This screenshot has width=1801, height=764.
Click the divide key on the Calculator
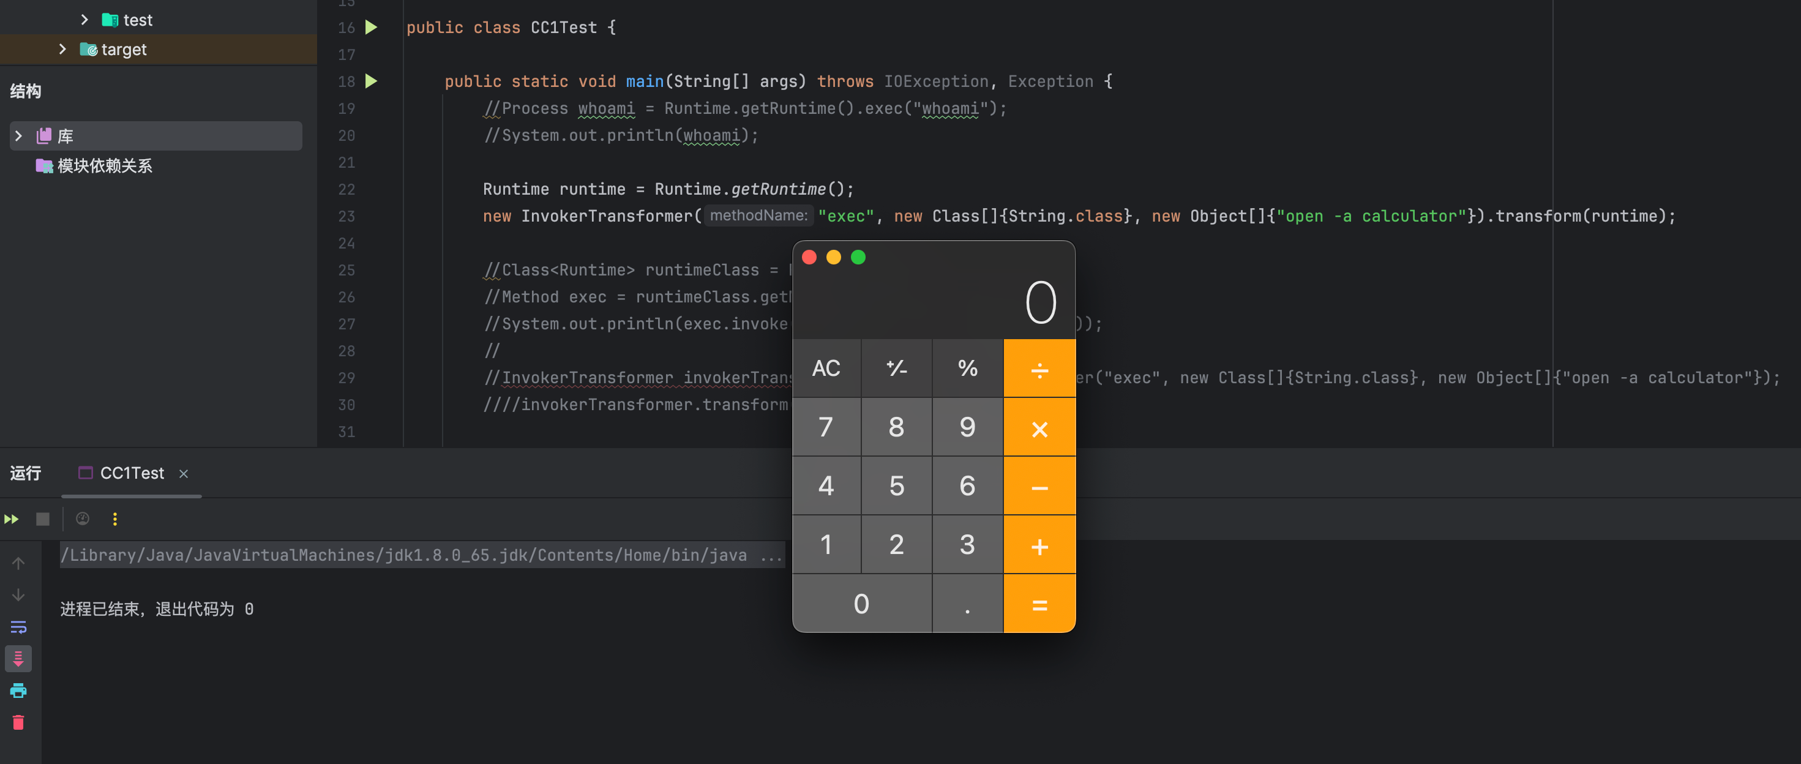(1039, 369)
